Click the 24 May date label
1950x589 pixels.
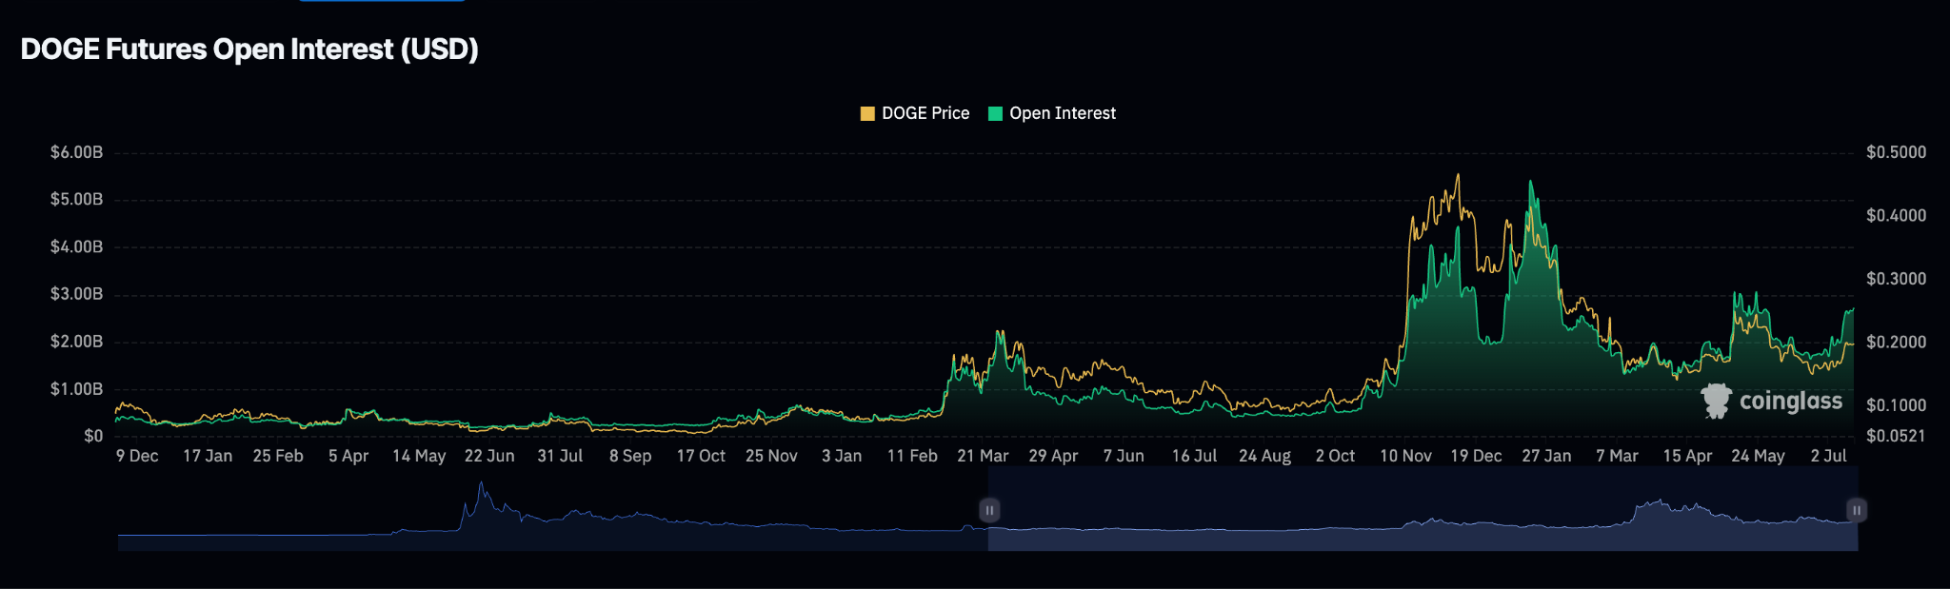click(x=1758, y=456)
